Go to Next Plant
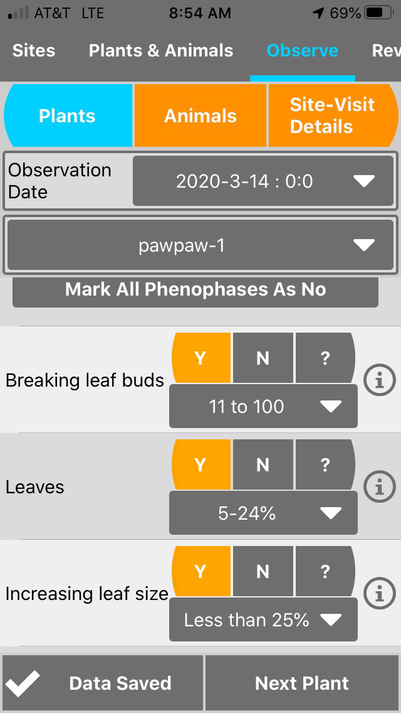Viewport: 401px width, 713px height. coord(302,684)
